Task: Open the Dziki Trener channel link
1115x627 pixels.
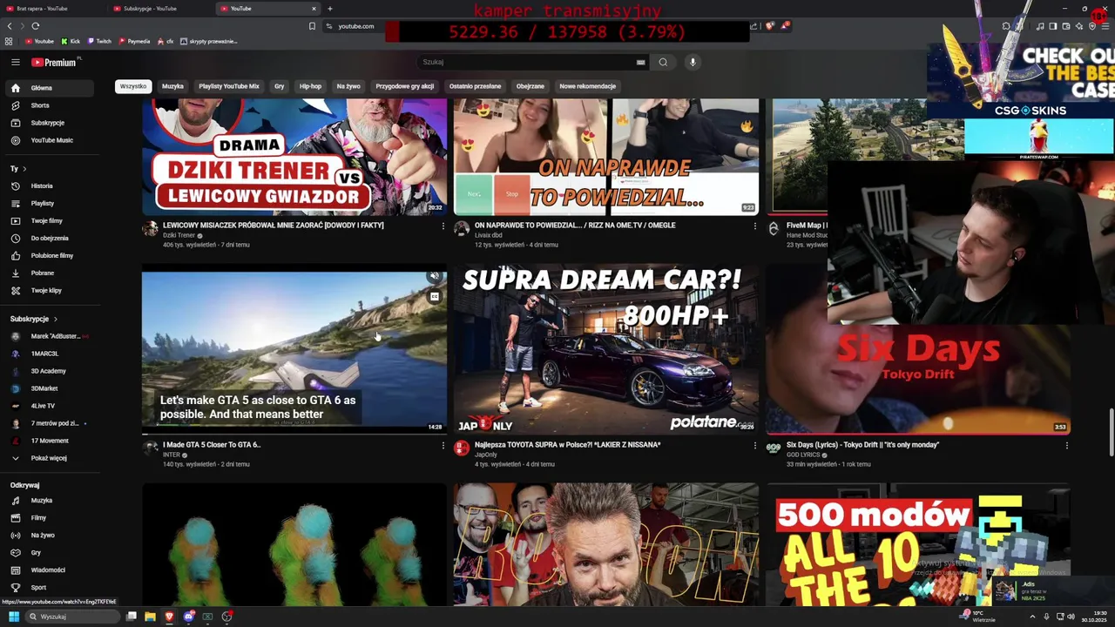Action: [179, 235]
